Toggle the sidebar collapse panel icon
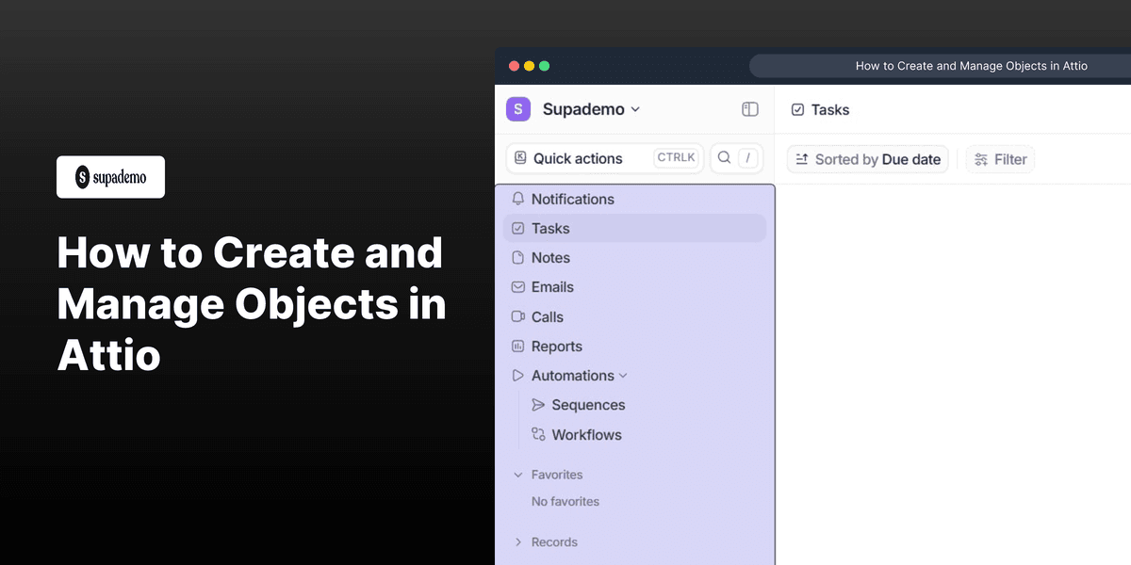 click(x=749, y=109)
